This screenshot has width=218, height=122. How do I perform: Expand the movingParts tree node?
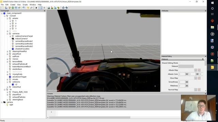[7, 74]
